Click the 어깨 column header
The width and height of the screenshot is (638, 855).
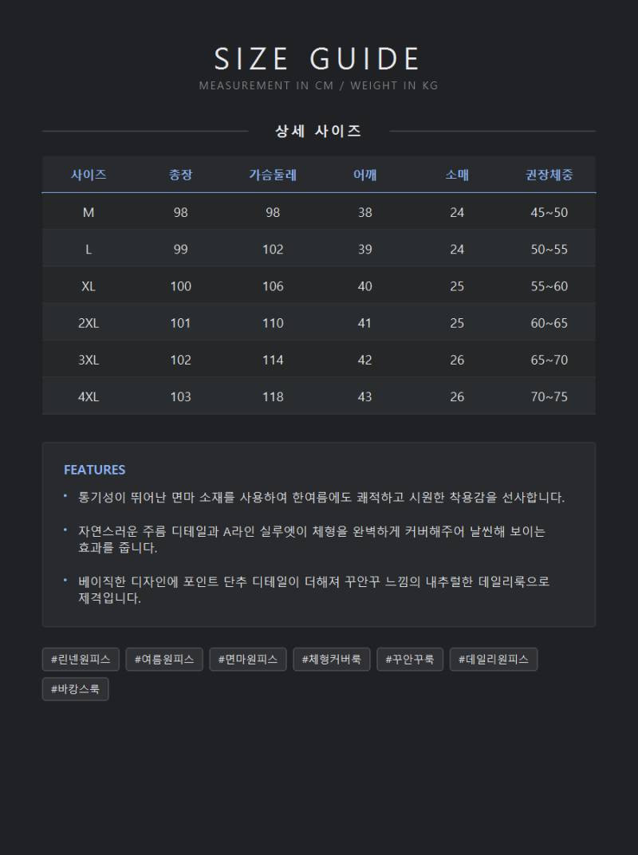coord(364,175)
